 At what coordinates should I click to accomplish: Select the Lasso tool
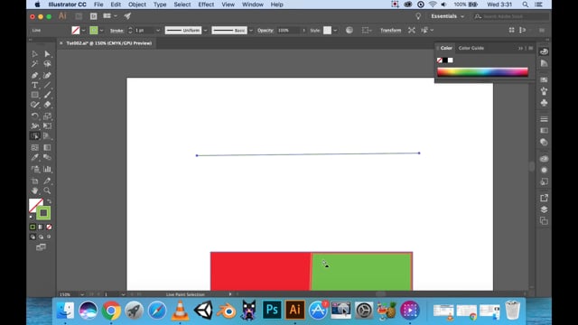click(47, 64)
